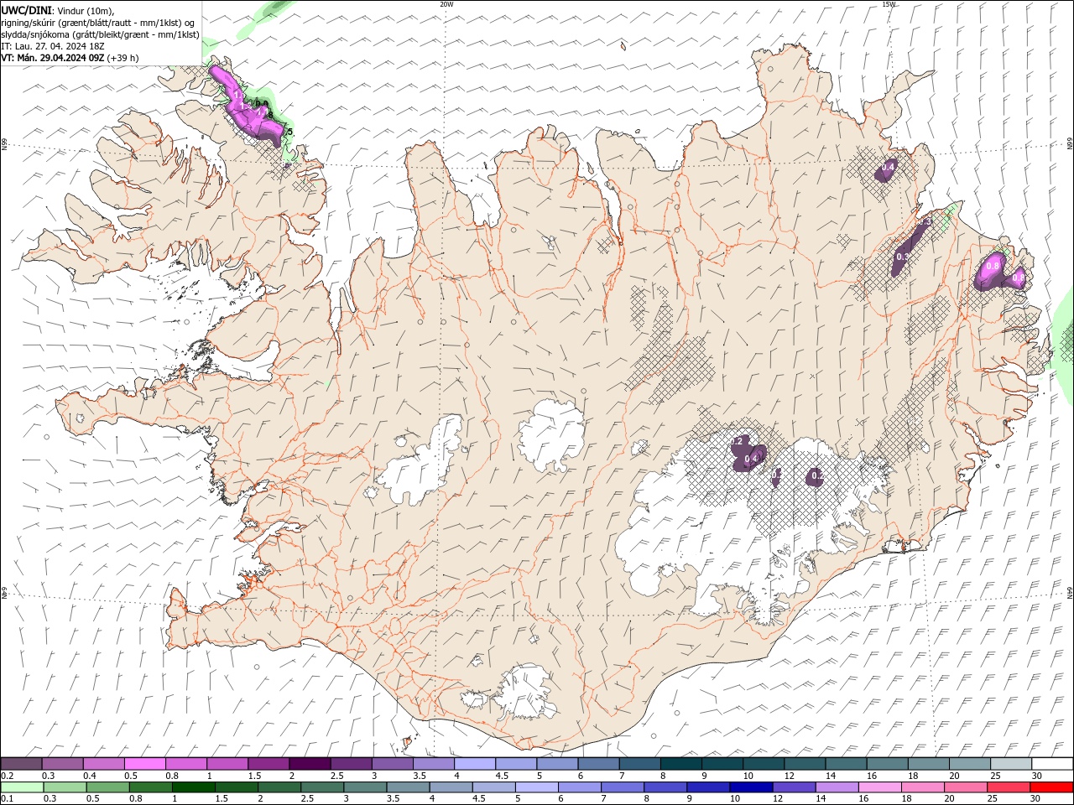1074x805 pixels.
Task: Click the '(+39 h)' forecast offset text
Action: (123, 58)
